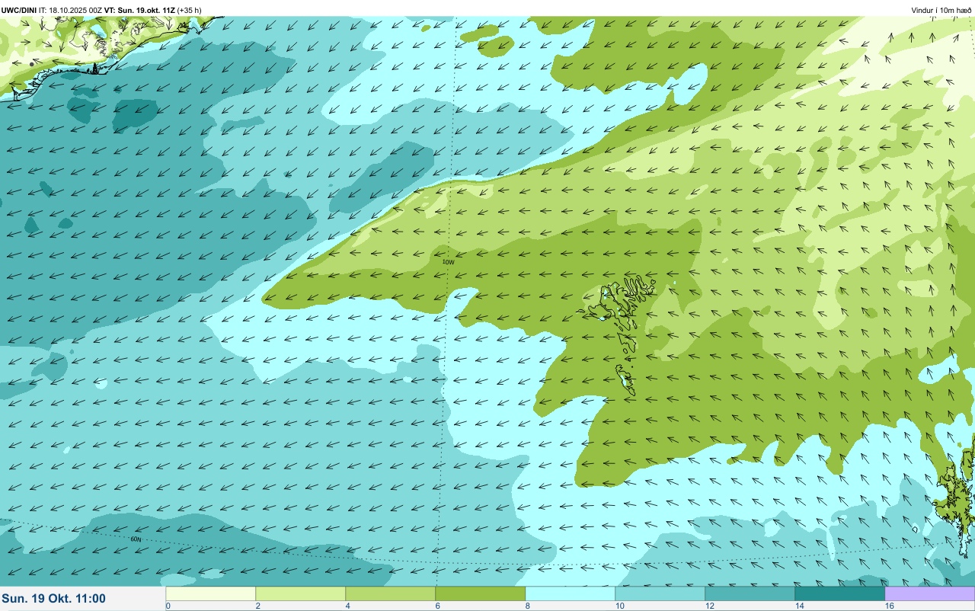This screenshot has width=975, height=611.
Task: Click the 'Vindur í 10m hæð' title
Action: (x=941, y=10)
